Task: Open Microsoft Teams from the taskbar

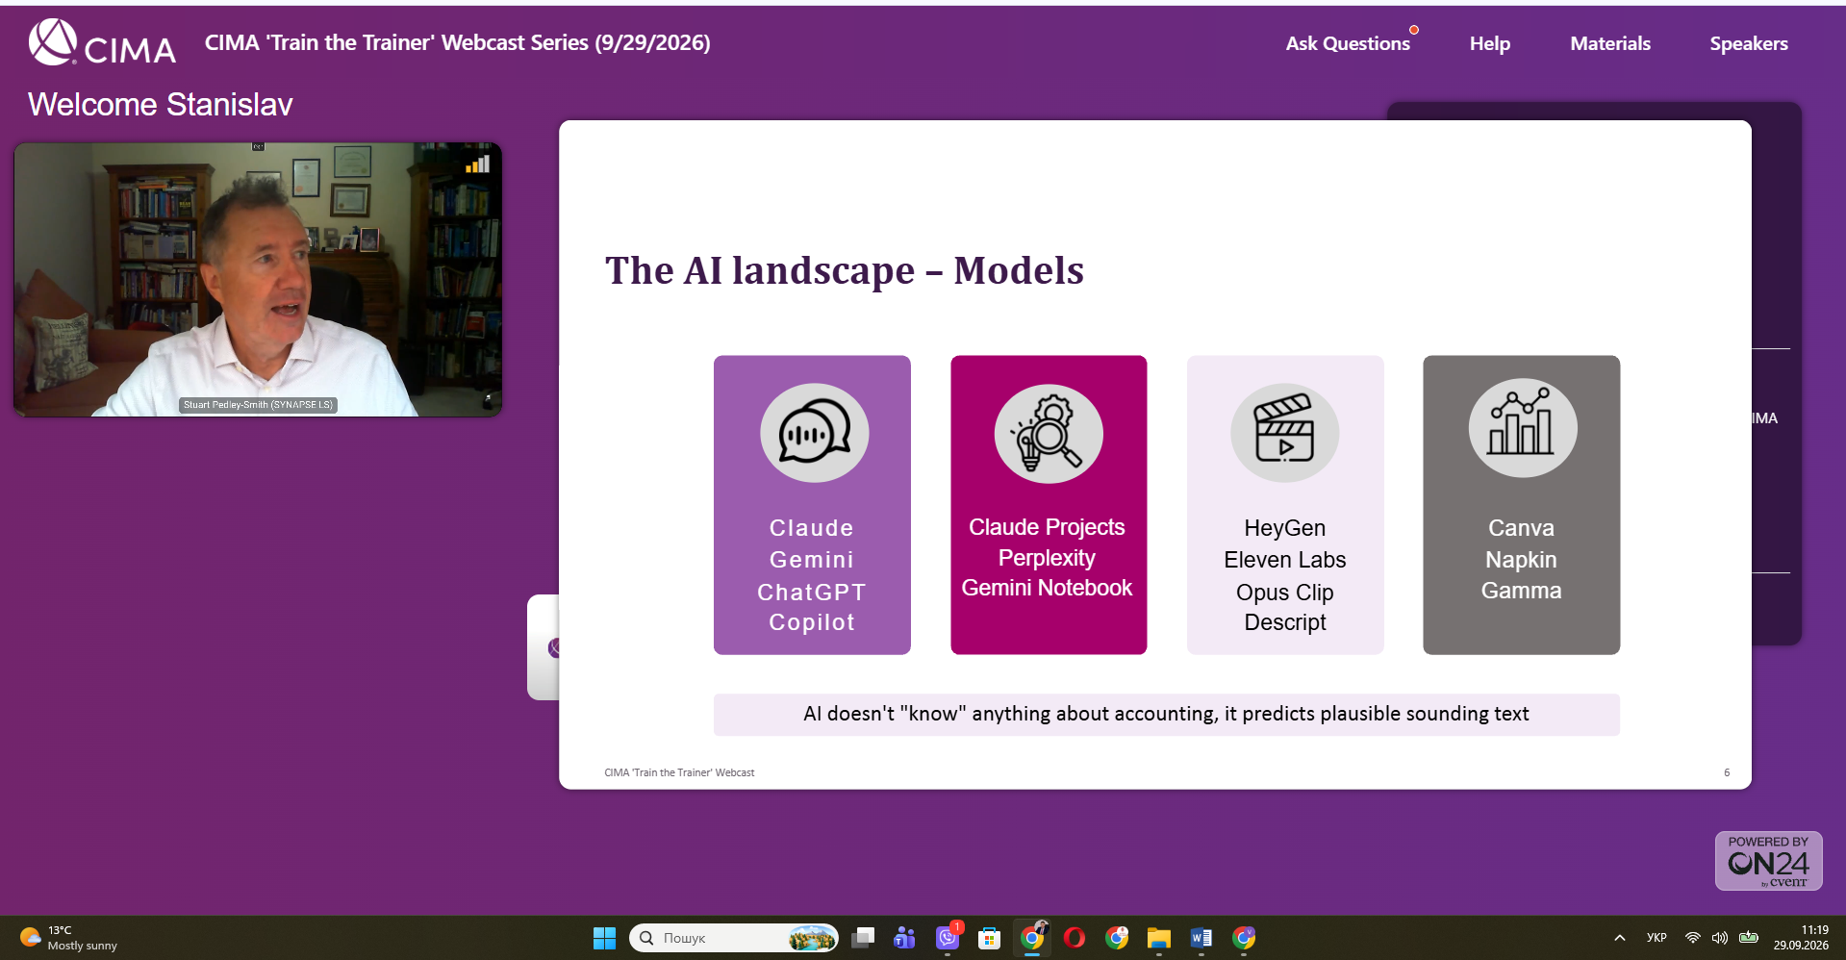Action: click(x=904, y=938)
